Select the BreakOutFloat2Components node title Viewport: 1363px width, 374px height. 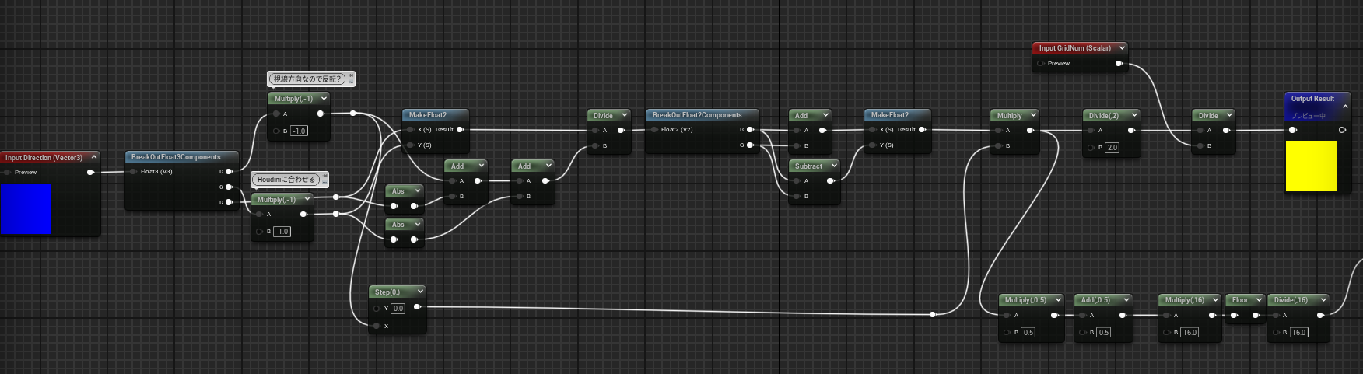(x=697, y=115)
